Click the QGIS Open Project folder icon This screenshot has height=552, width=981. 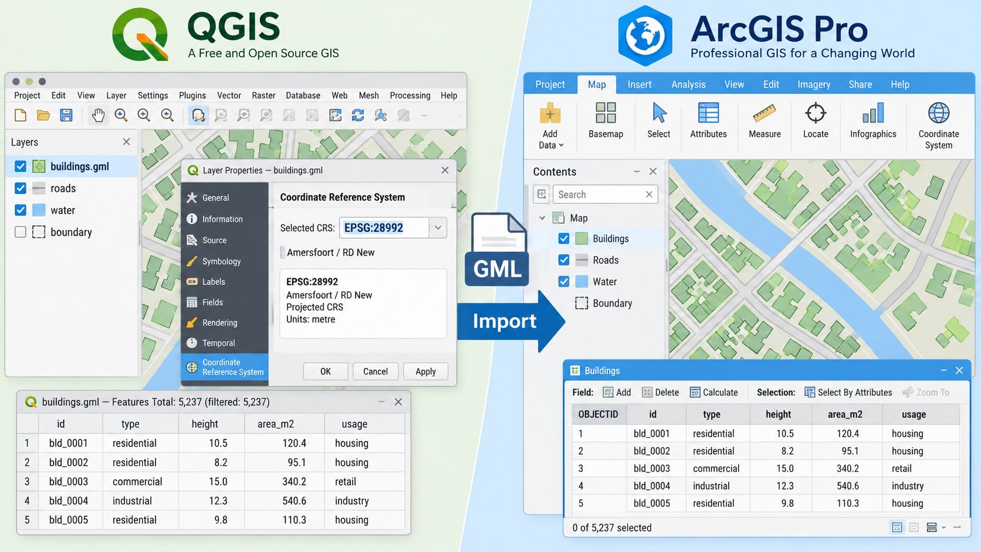[x=43, y=115]
